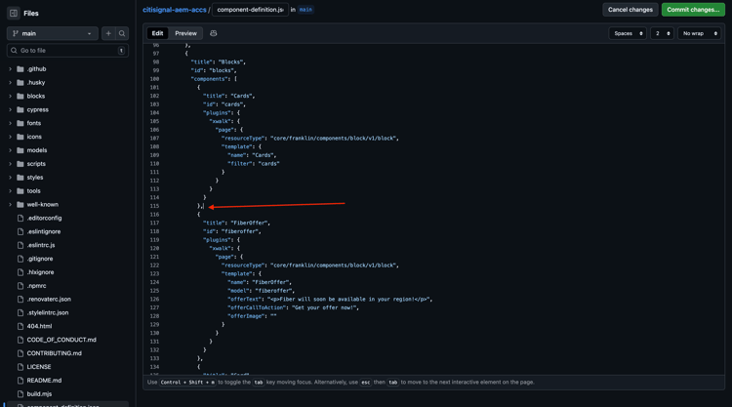This screenshot has width=732, height=407.
Task: Open build.mjs in the file tree
Action: (x=39, y=394)
